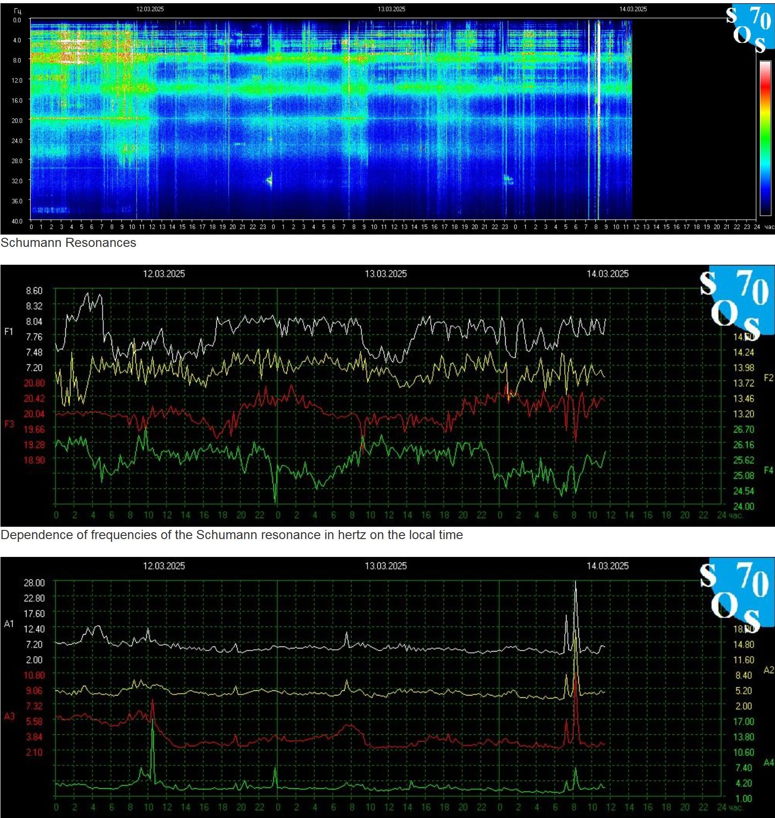Select the 12.03.2025 date label above the spectrogram
The width and height of the screenshot is (775, 818).
point(150,9)
